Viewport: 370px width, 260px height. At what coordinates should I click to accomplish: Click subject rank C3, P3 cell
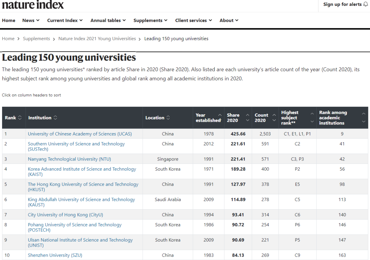297,159
